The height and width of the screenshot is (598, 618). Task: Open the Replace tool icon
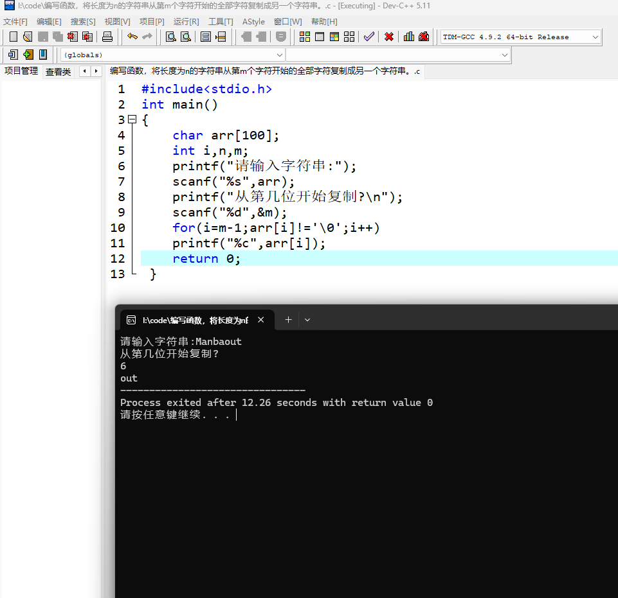click(x=186, y=37)
